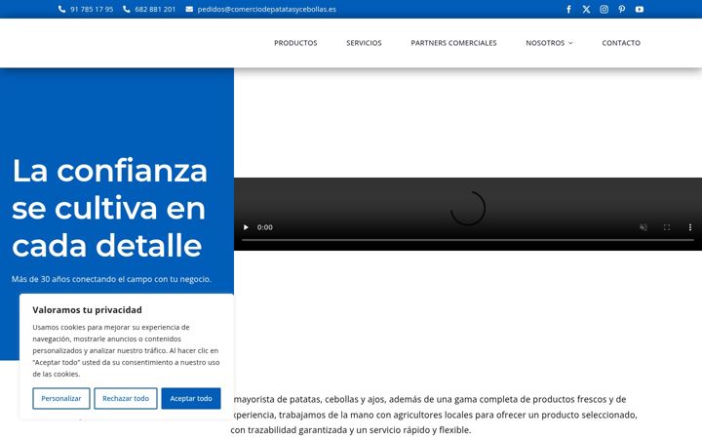702x439 pixels.
Task: Open the Instagram social icon
Action: pyautogui.click(x=604, y=9)
